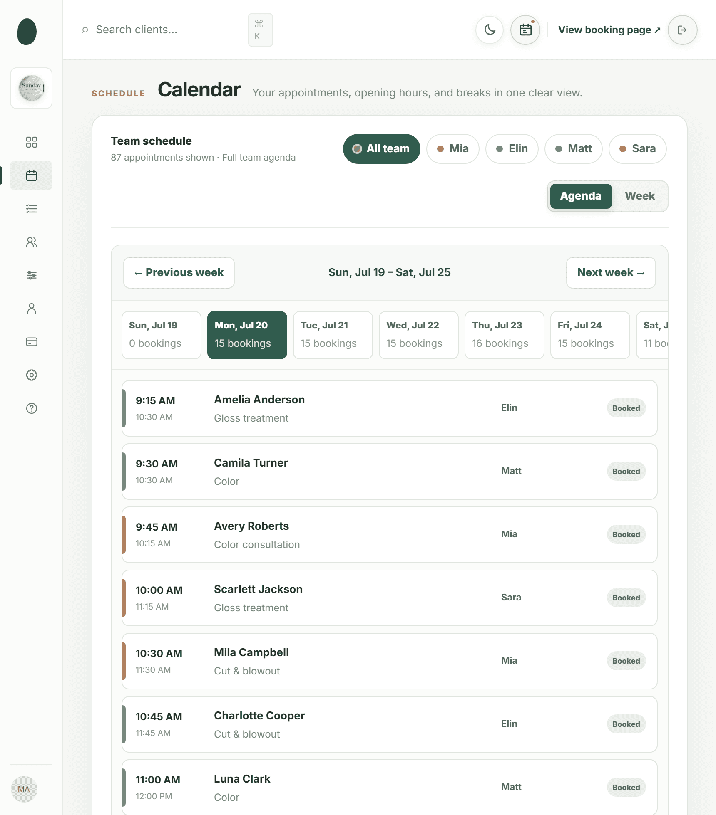This screenshot has height=815, width=716.
Task: Open the checklist icon in sidebar
Action: (31, 209)
